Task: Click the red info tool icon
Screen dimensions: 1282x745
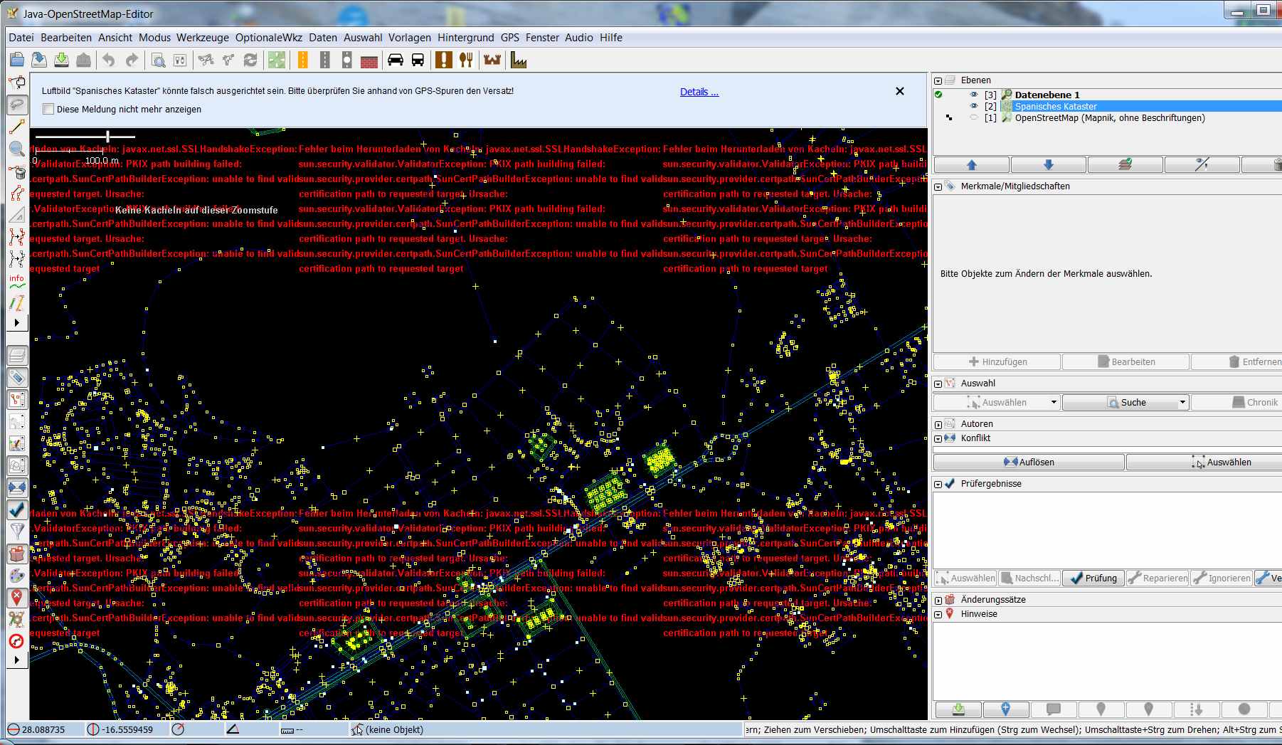Action: pos(17,282)
